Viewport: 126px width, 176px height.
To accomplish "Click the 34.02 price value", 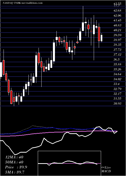I will [x=117, y=79].
